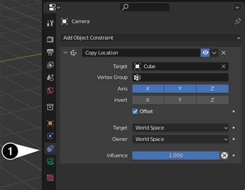The width and height of the screenshot is (245, 190).
Task: Open the Render properties tab
Action: (x=50, y=39)
